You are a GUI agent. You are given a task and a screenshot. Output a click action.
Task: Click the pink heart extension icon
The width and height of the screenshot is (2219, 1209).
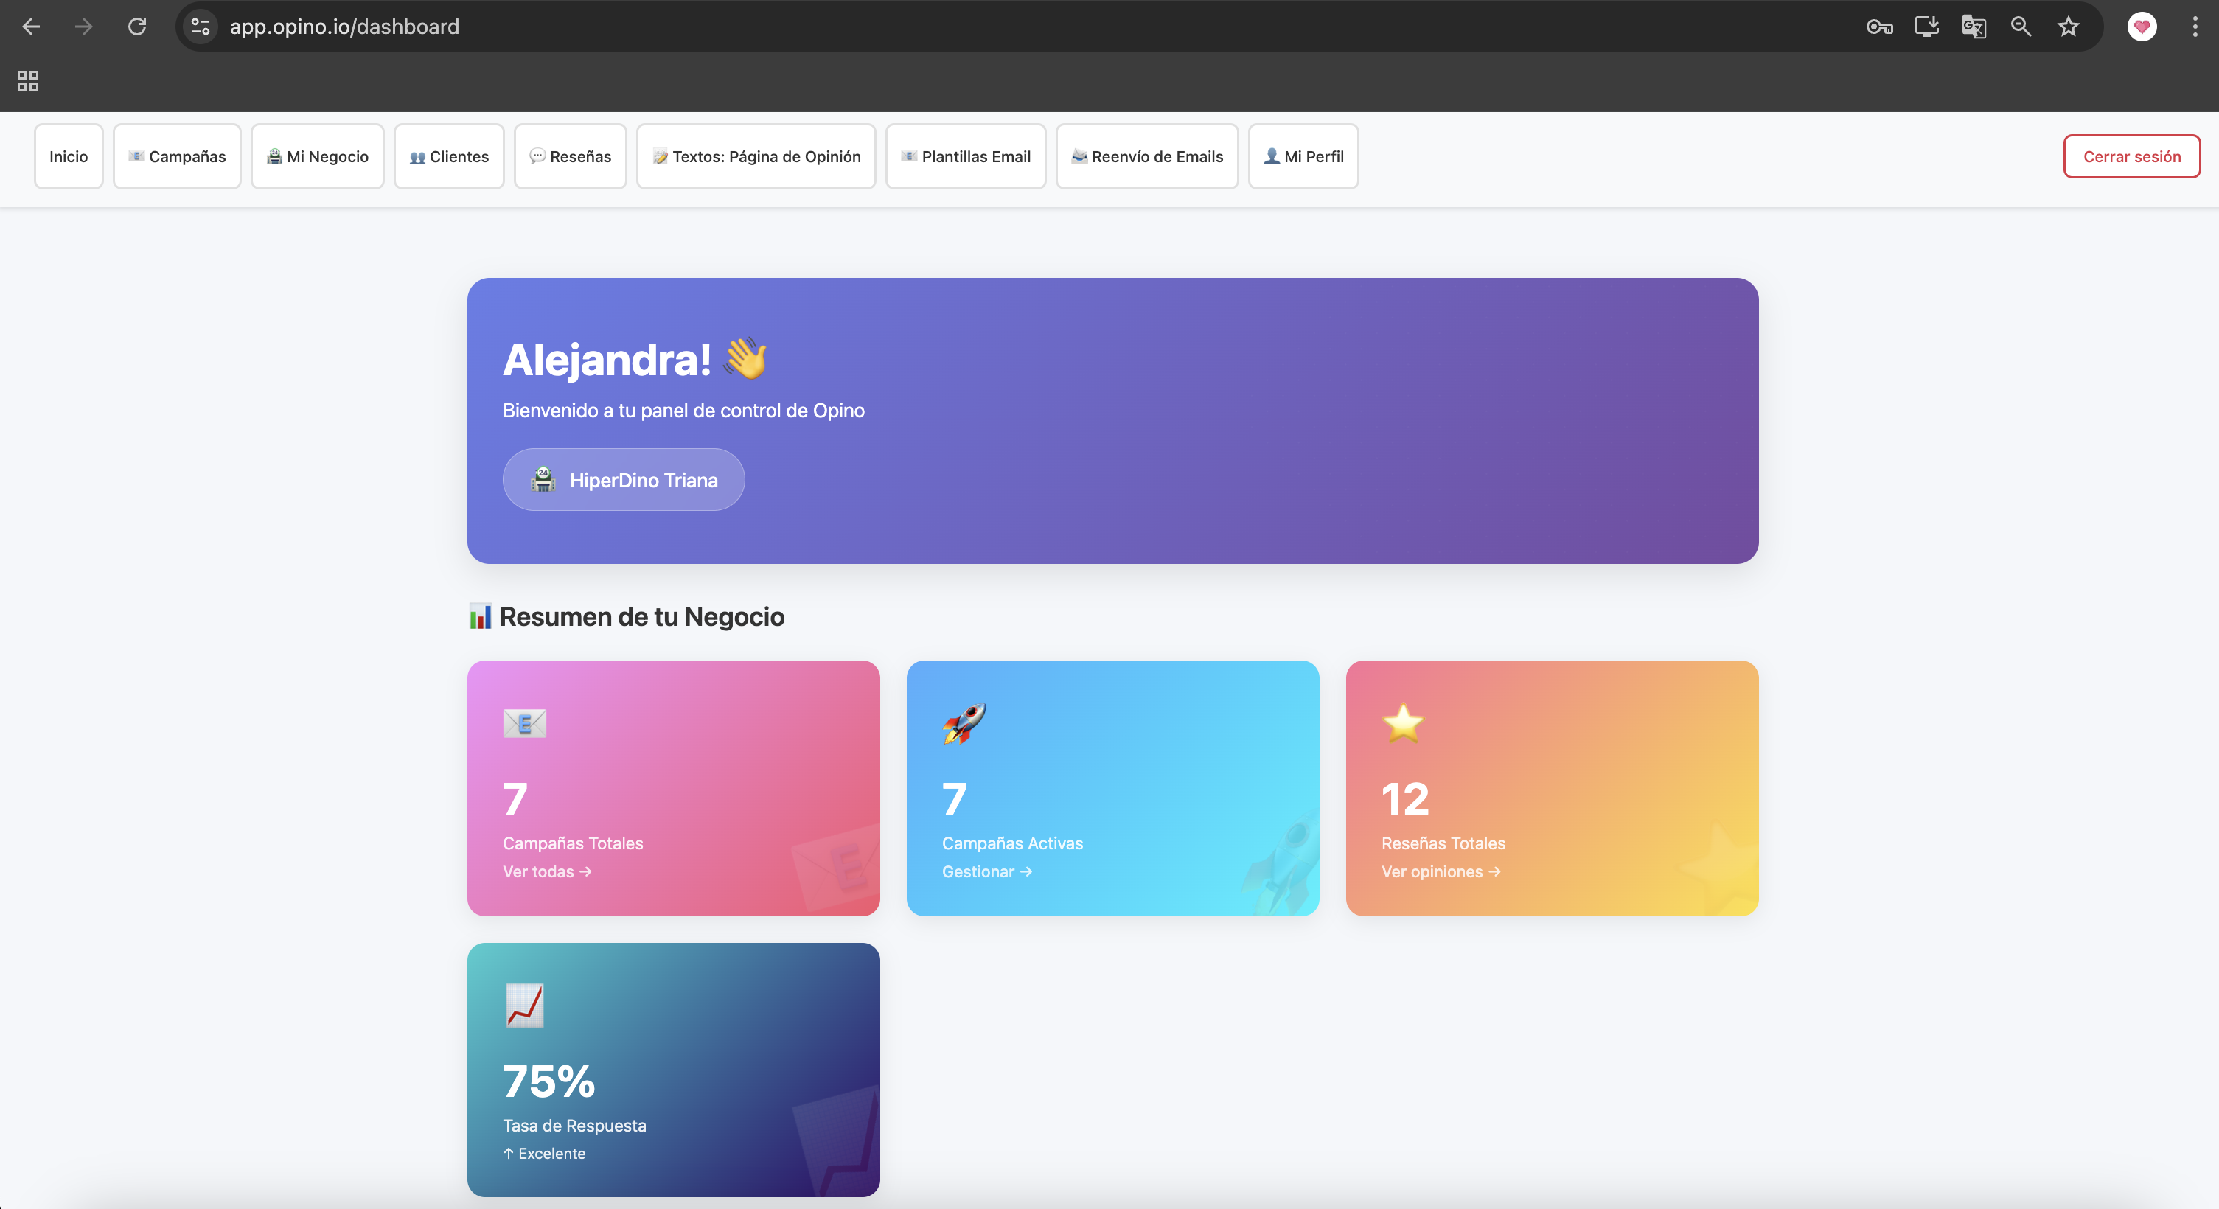pos(2142,27)
